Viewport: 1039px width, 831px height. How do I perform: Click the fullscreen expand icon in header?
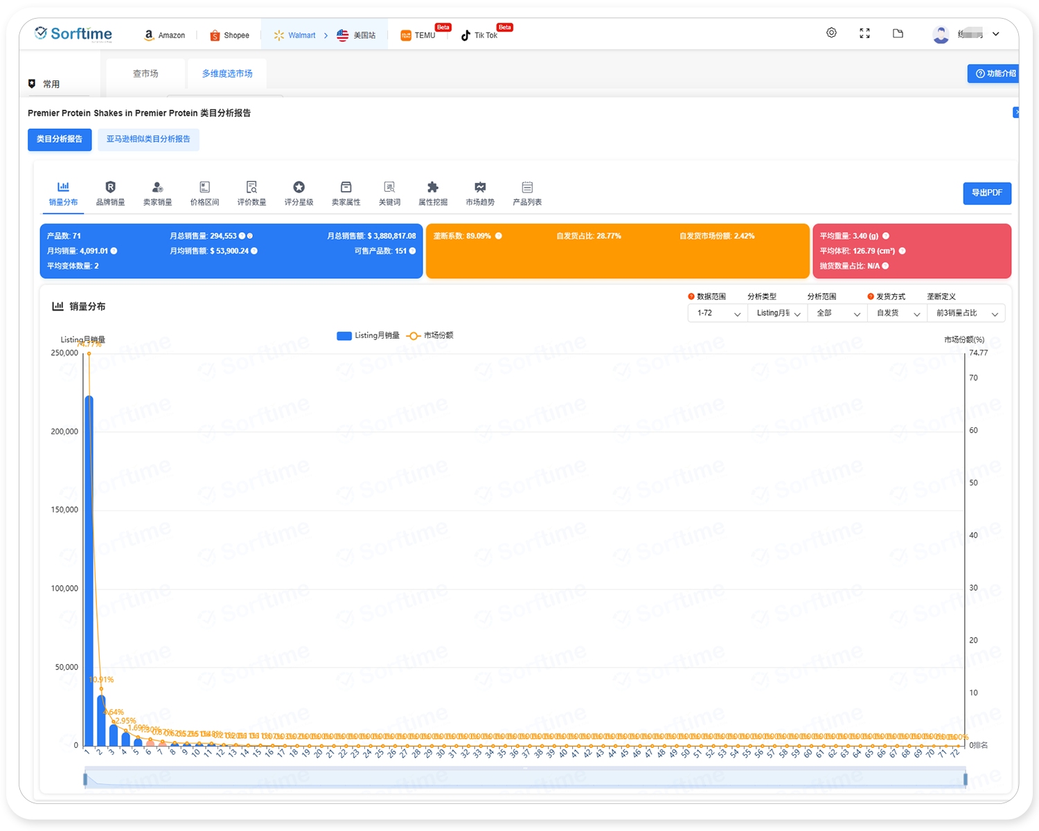[864, 33]
